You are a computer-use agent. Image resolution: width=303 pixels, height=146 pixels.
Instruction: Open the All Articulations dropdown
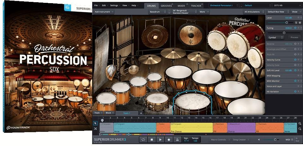coord(253,12)
